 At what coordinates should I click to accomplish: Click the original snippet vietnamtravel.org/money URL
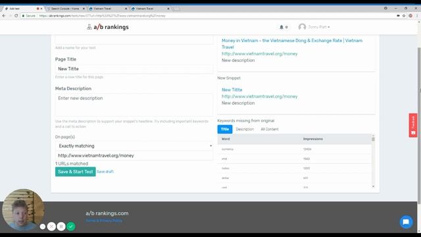tap(259, 54)
